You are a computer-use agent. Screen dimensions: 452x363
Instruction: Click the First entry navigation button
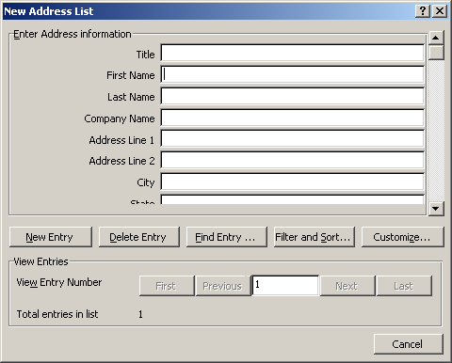tap(167, 286)
